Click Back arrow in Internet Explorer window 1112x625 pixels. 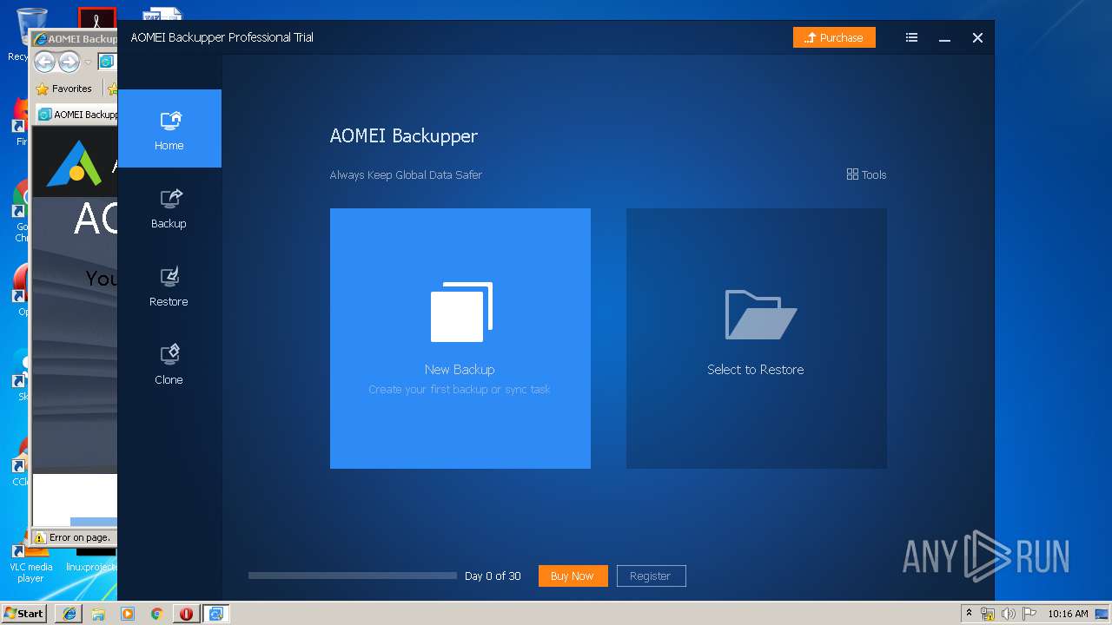tap(44, 62)
